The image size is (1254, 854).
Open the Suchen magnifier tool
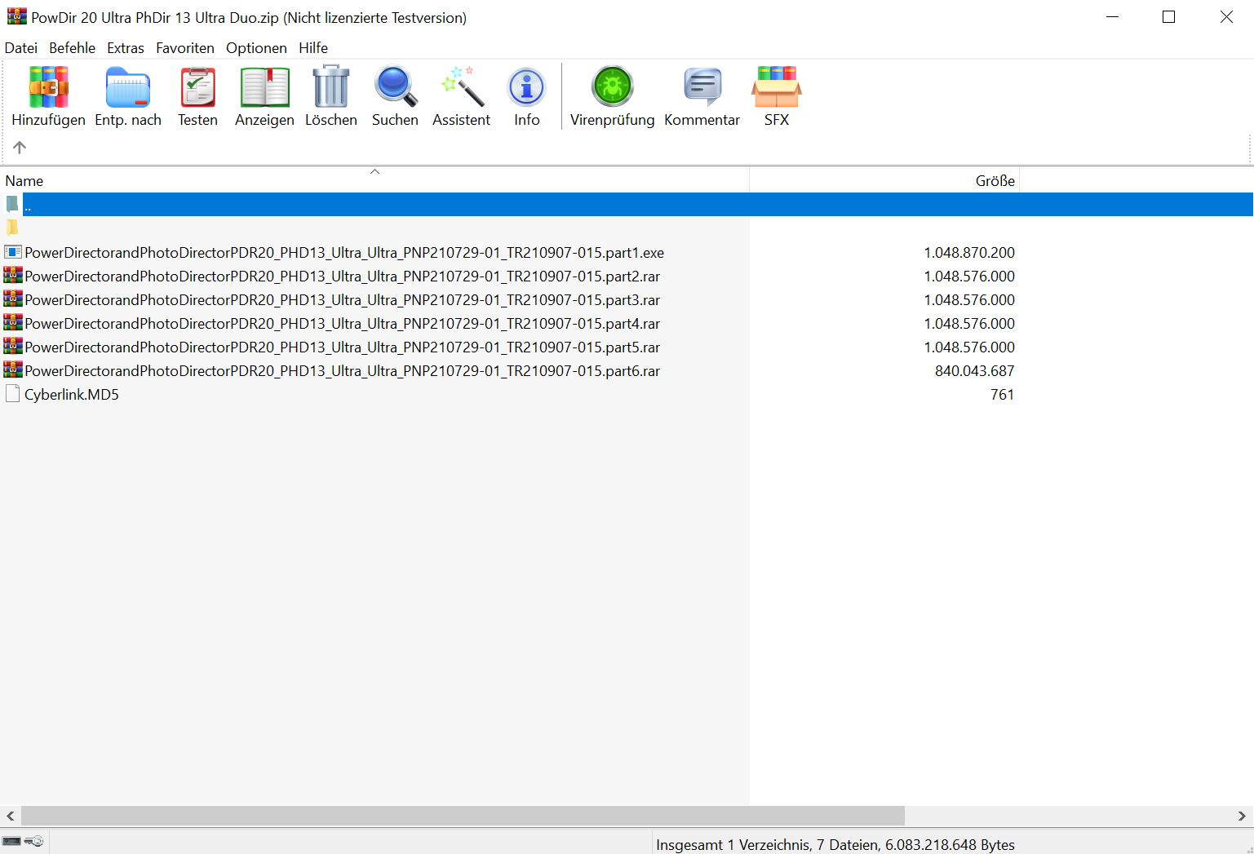click(x=395, y=88)
